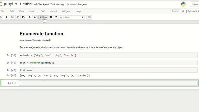Cut selected cells with scissors icon
Image resolution: width=199 pixels, height=112 pixels.
click(12, 17)
